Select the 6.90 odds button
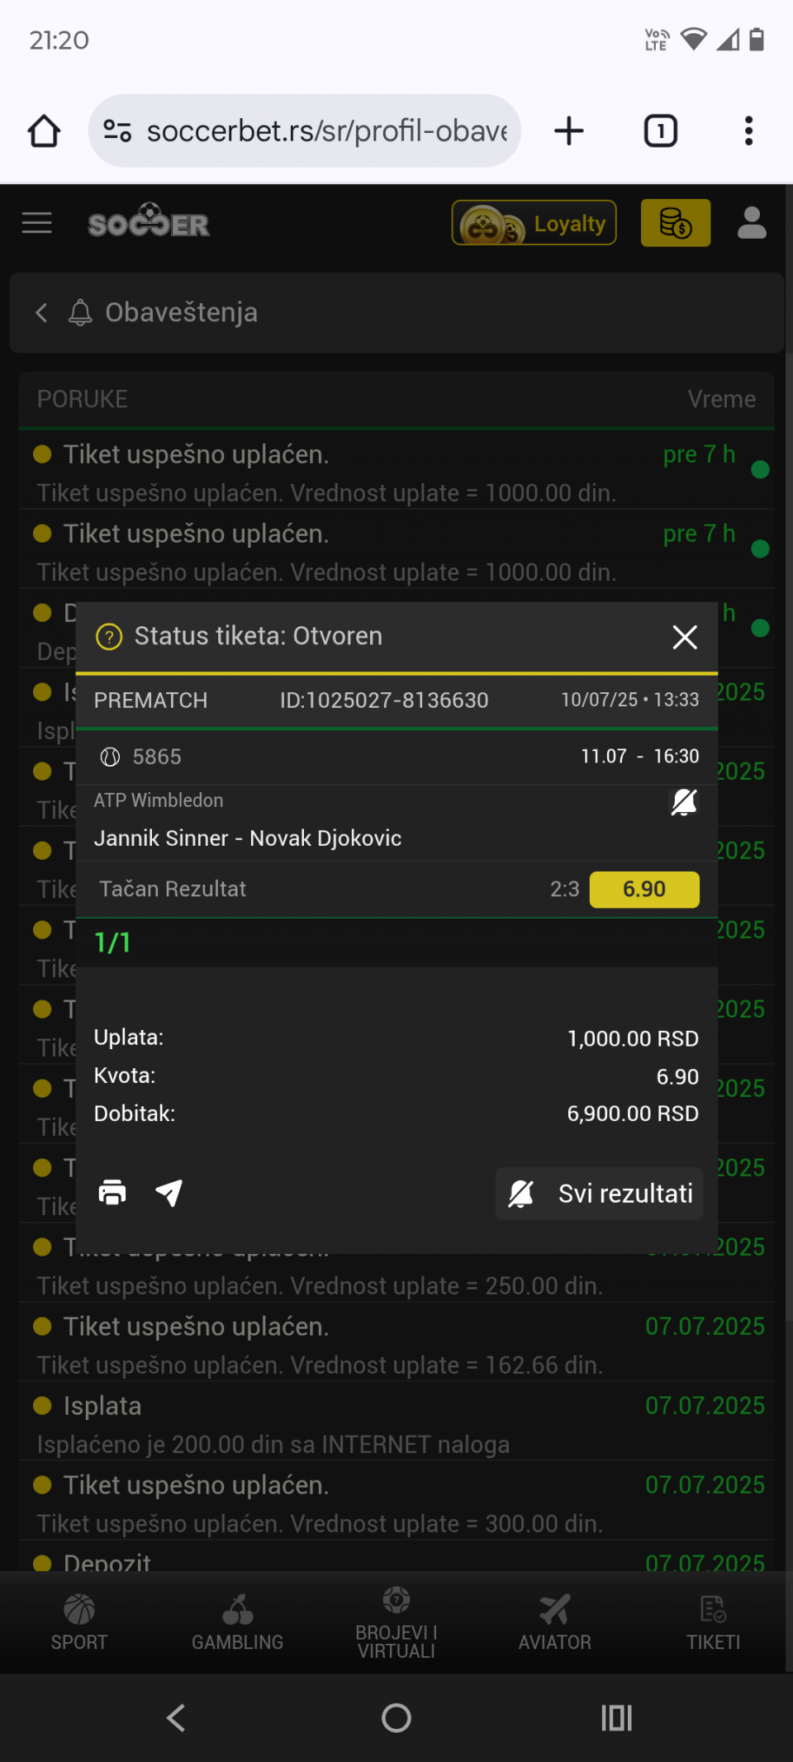The width and height of the screenshot is (793, 1762). pos(644,889)
